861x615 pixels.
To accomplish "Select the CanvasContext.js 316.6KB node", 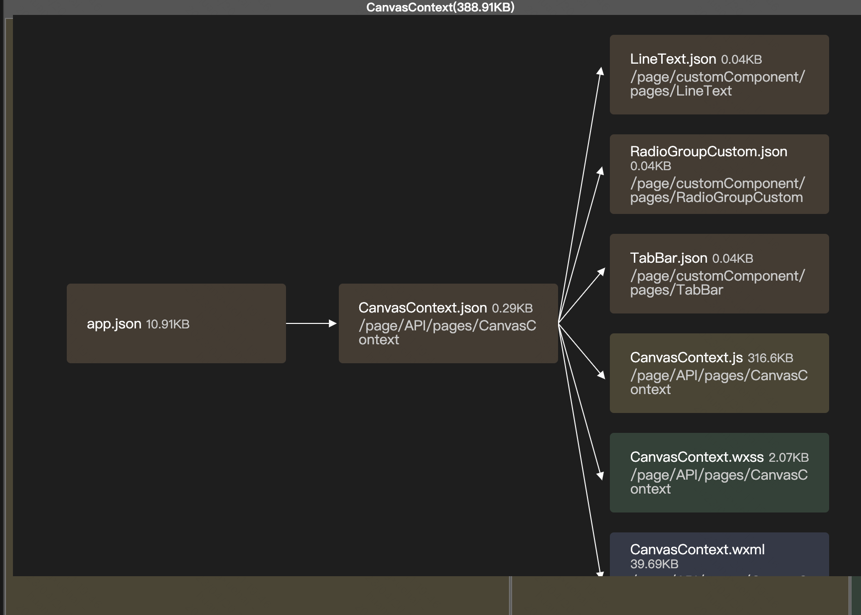I will pos(719,373).
